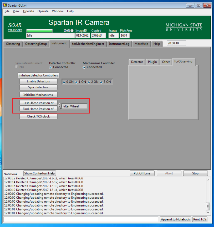Toggle the detector 1 ON indicator
The width and height of the screenshot is (214, 227).
76,82
